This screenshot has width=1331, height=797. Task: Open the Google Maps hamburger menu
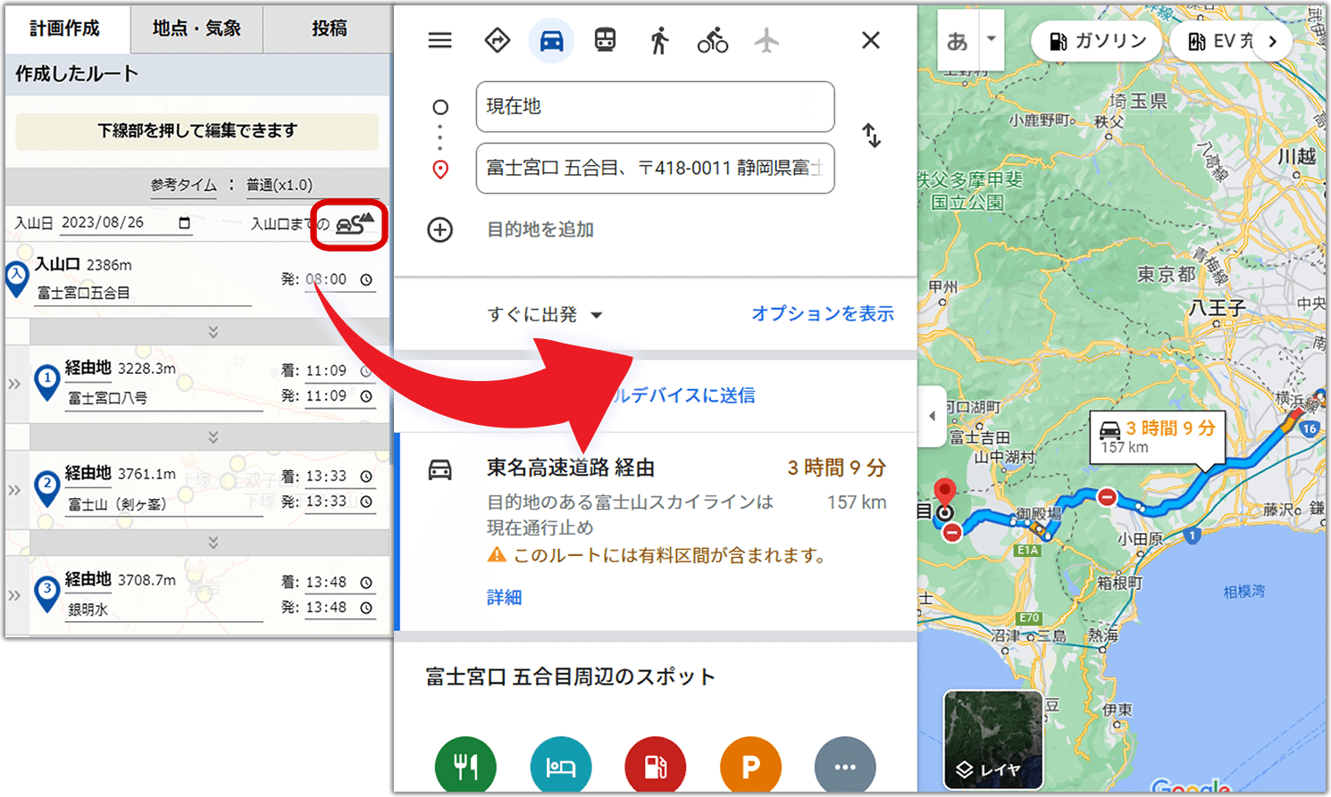pyautogui.click(x=439, y=41)
